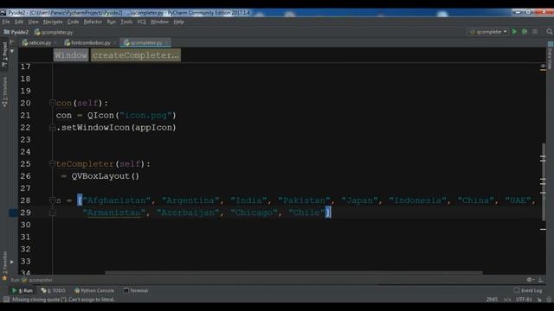Click the line number 30 in gutter
Viewport: 554px width, 311px height.
25,225
